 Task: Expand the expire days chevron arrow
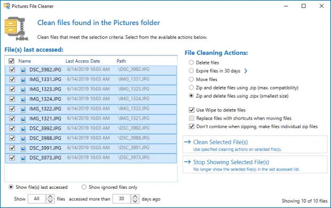coord(246,71)
